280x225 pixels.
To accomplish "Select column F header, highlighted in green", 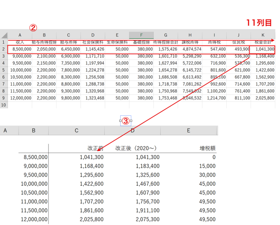I will click(141, 35).
